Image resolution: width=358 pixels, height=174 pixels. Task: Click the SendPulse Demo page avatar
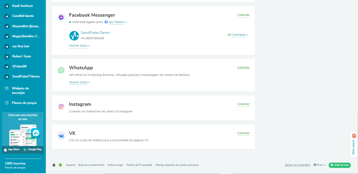click(x=74, y=35)
